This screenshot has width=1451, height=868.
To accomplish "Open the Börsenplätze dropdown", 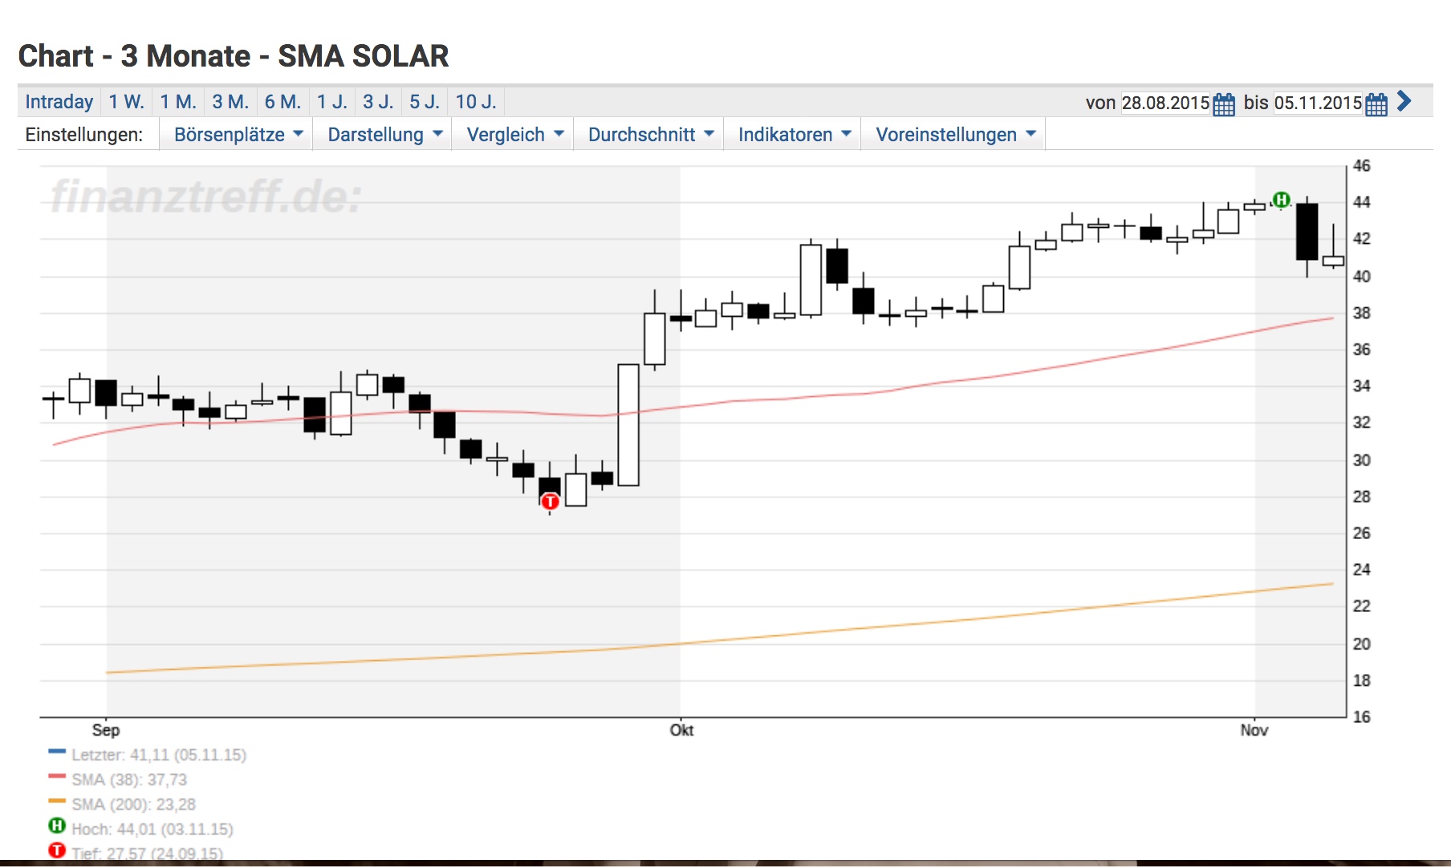I will [x=237, y=134].
